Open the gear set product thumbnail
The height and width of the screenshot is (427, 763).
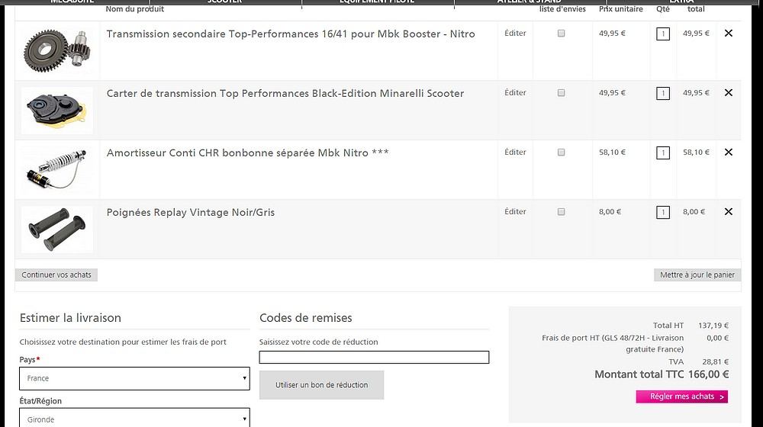click(57, 51)
